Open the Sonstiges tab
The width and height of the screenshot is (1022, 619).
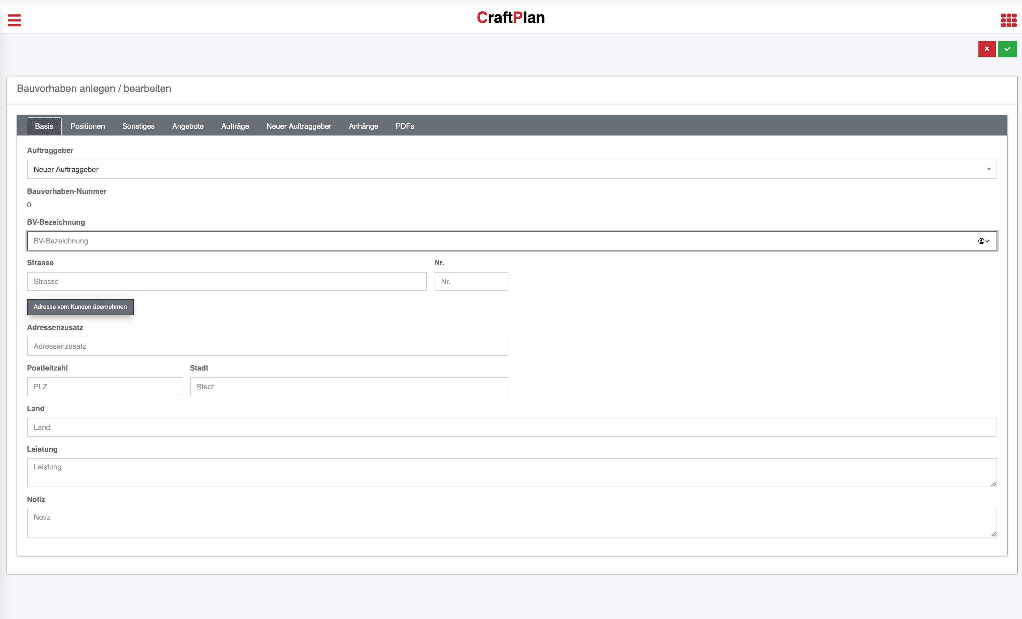point(138,126)
